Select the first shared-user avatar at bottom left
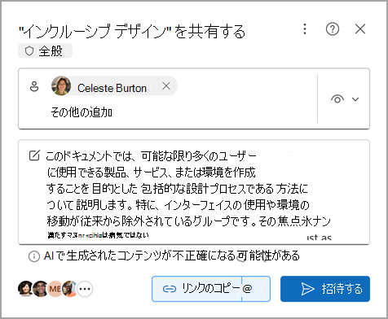The image size is (388, 319). [x=25, y=289]
